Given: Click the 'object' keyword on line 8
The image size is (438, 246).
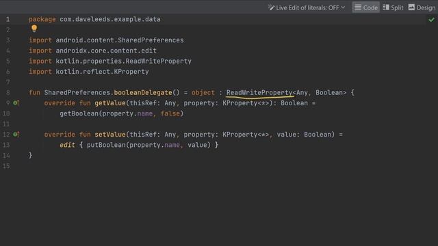Looking at the screenshot, I should [x=203, y=93].
